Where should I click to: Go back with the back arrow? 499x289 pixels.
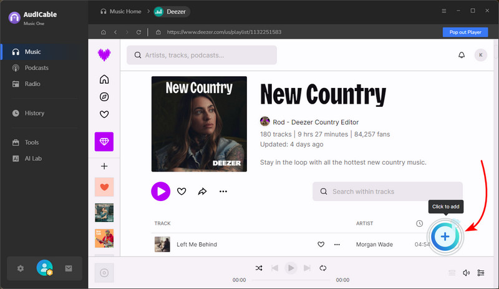[x=115, y=32]
